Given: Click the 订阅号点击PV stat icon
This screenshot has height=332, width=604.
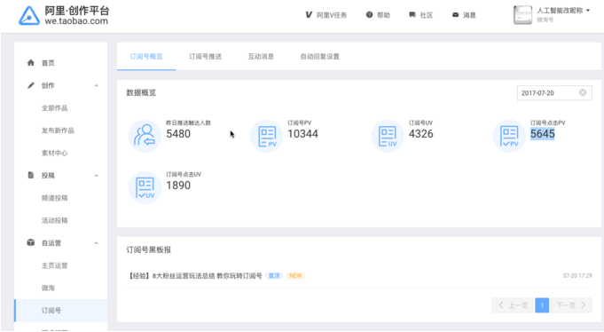Looking at the screenshot, I should pos(509,136).
